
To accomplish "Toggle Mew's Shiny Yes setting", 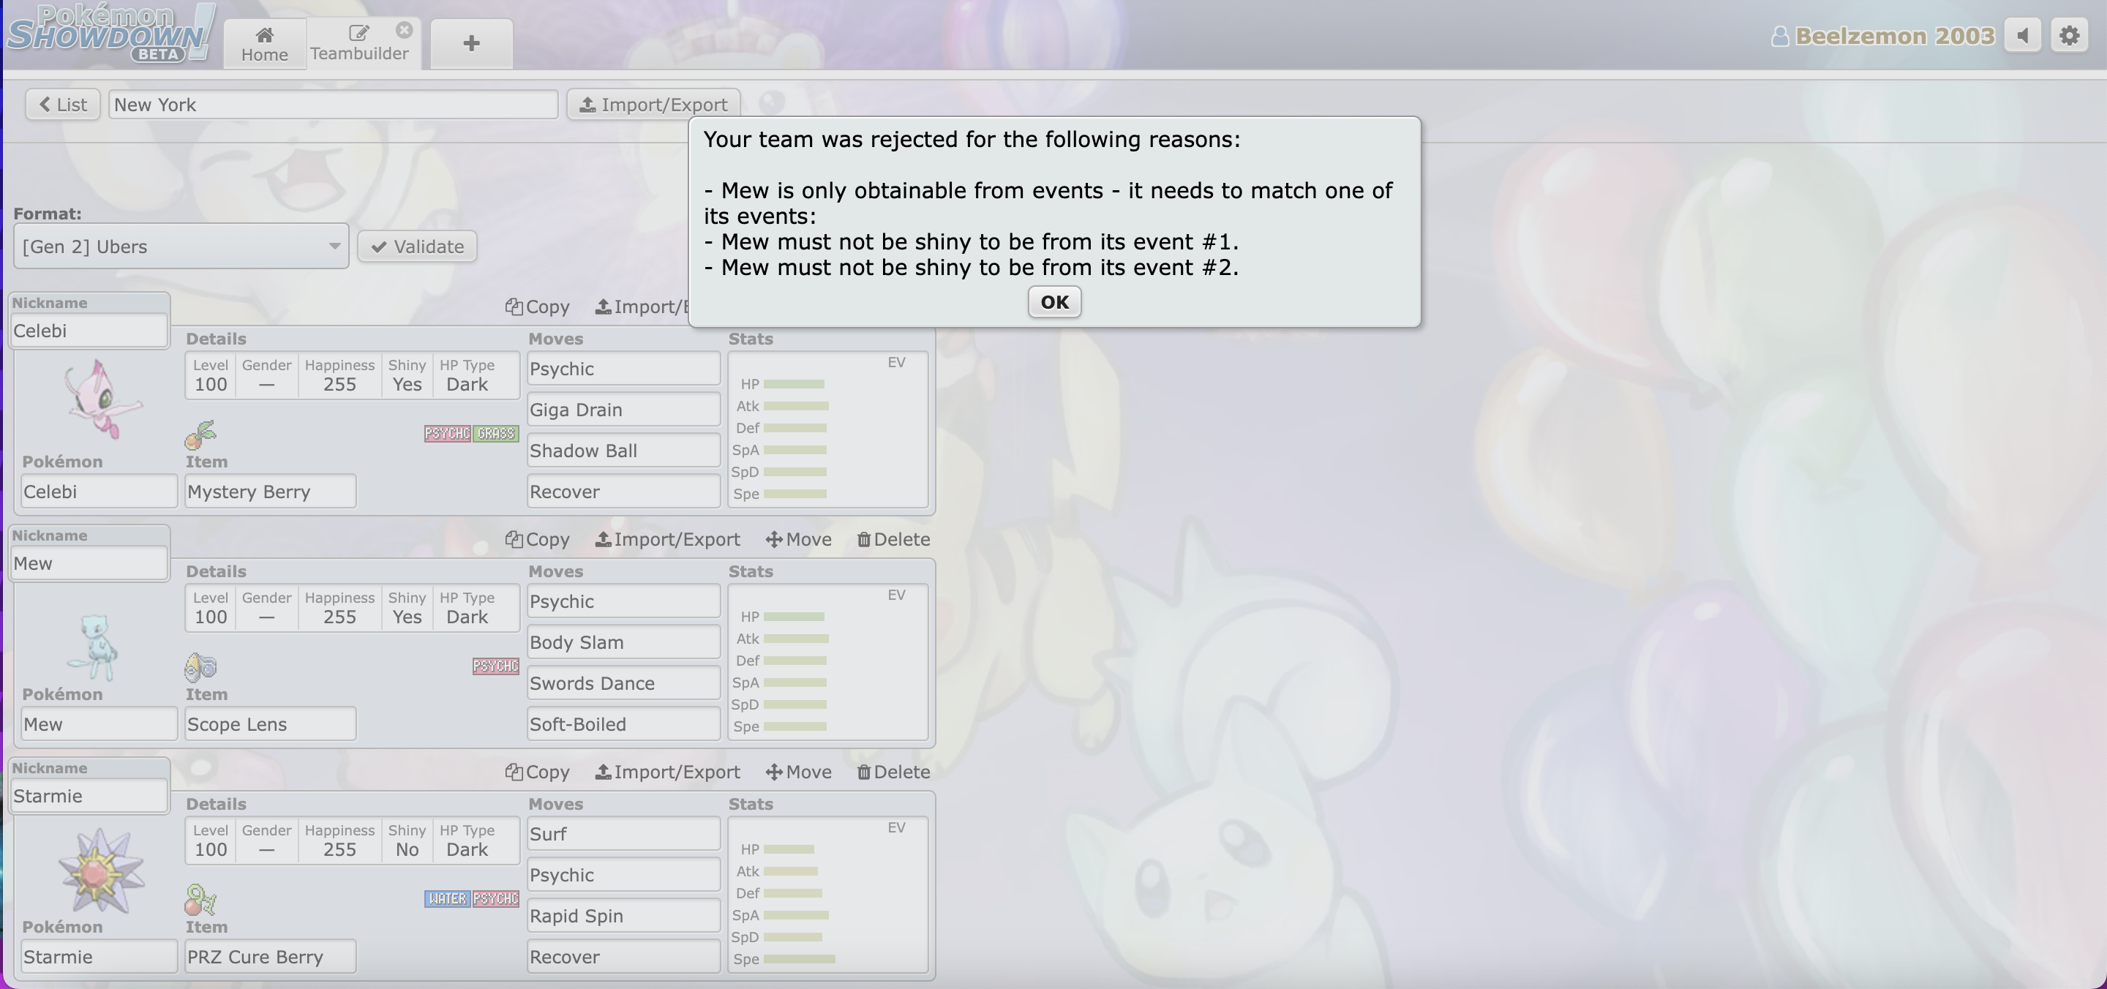I will coord(407,608).
